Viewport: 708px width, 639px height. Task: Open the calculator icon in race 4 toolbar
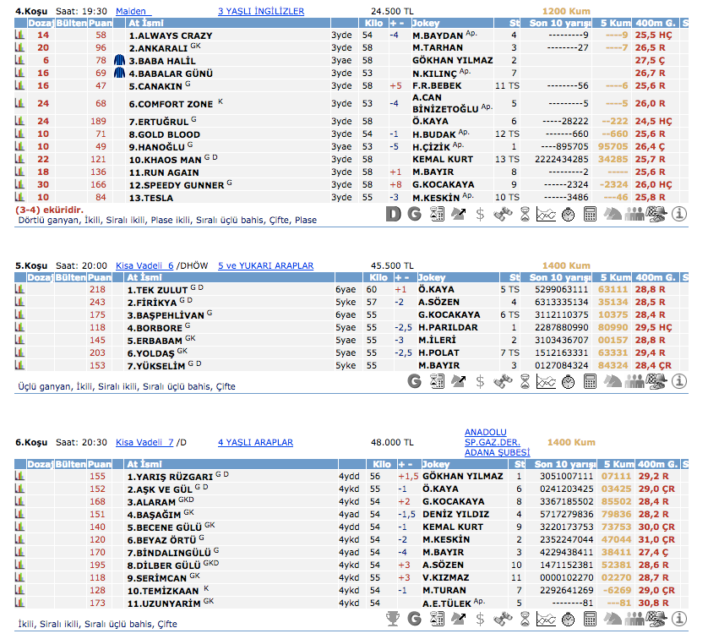[591, 215]
